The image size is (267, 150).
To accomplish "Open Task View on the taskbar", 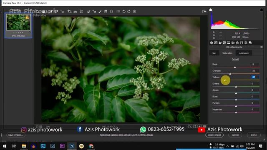I will click(14, 146).
